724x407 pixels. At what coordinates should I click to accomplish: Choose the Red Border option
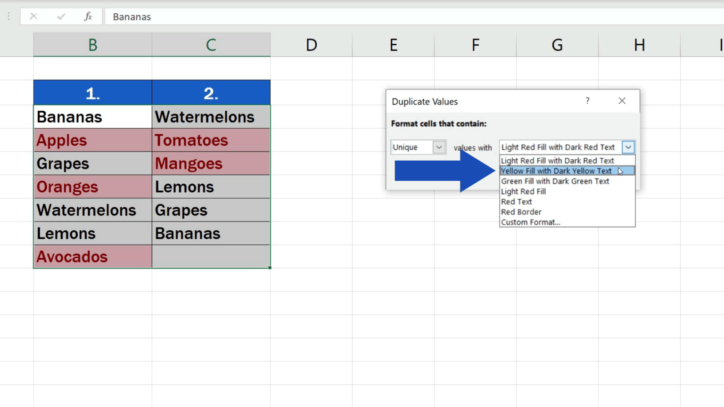click(x=568, y=212)
